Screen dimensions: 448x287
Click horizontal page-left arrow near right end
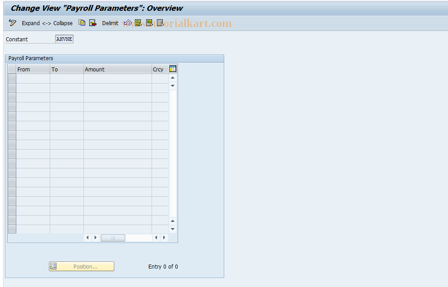coord(156,238)
